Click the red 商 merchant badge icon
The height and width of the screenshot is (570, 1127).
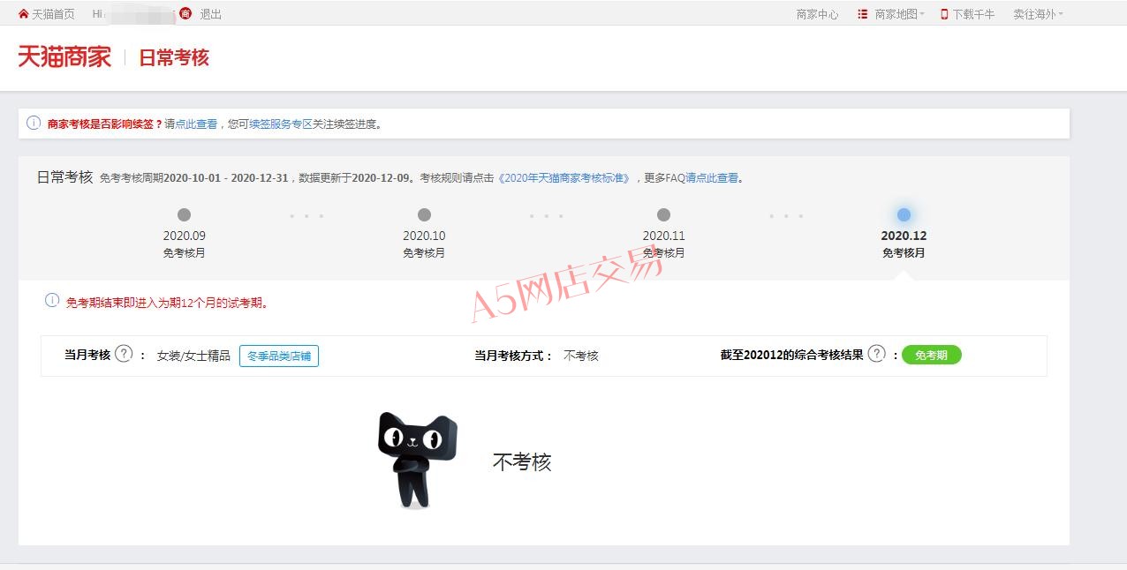pos(185,14)
